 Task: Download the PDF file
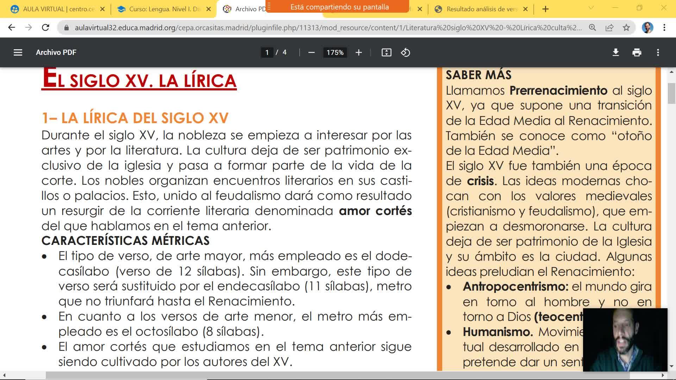click(615, 52)
